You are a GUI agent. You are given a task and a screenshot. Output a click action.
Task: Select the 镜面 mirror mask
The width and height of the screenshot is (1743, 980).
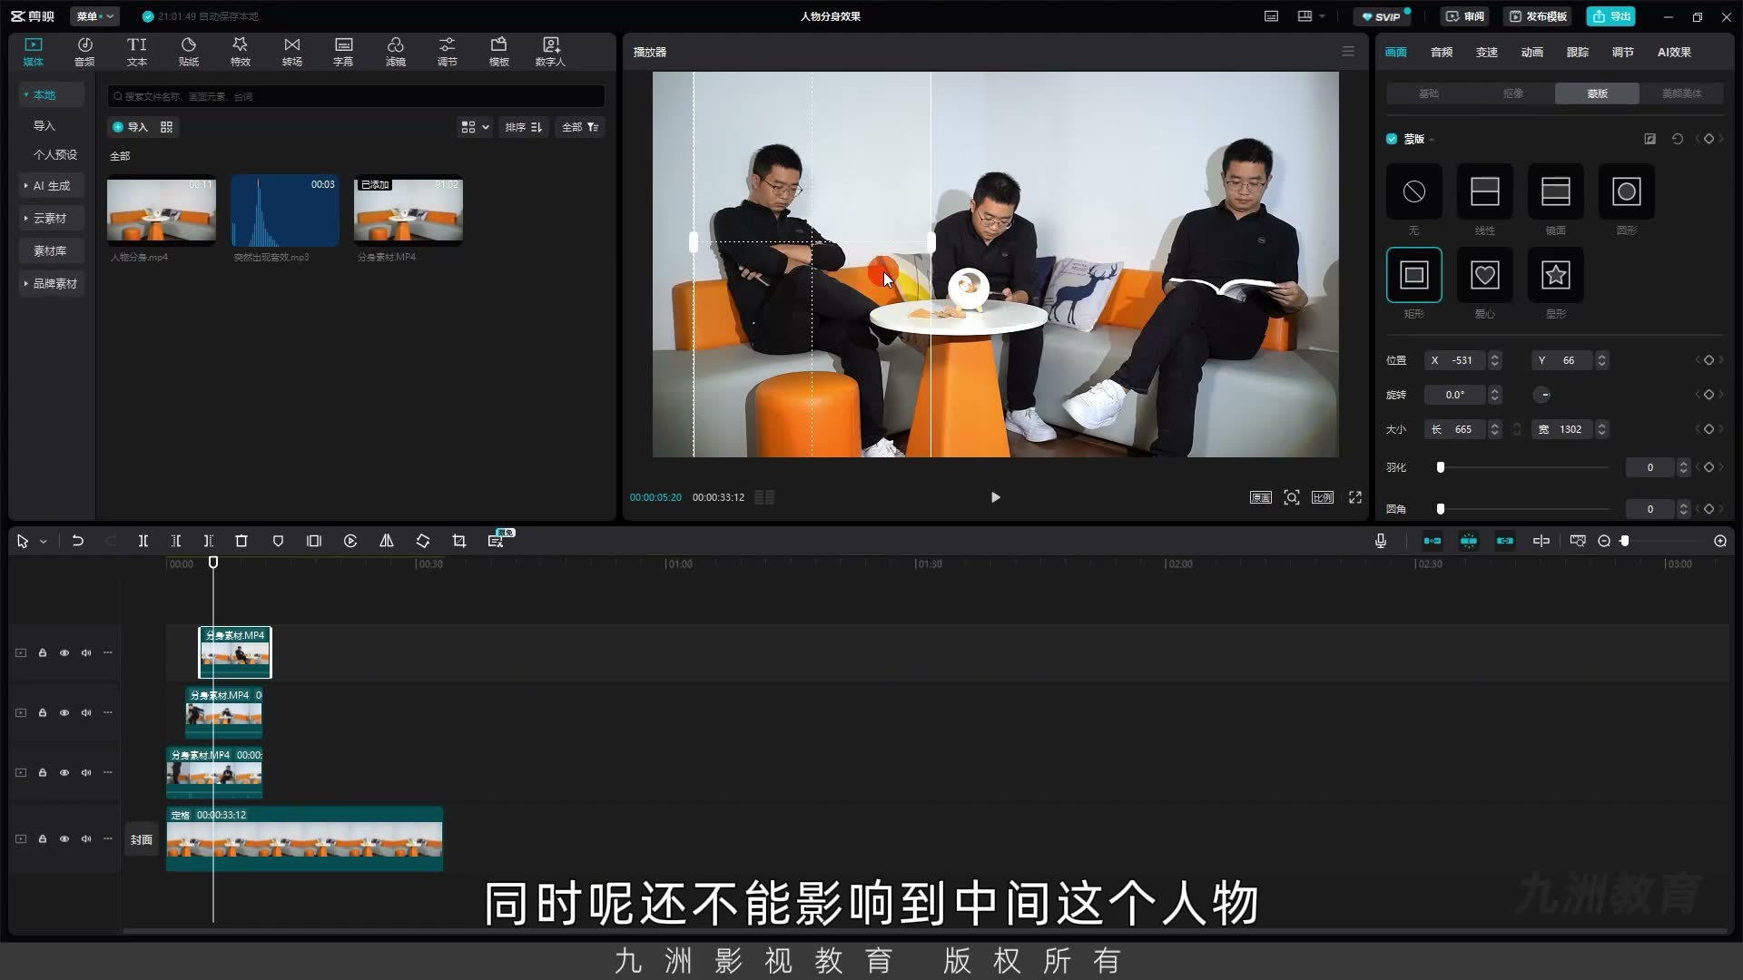coord(1556,191)
